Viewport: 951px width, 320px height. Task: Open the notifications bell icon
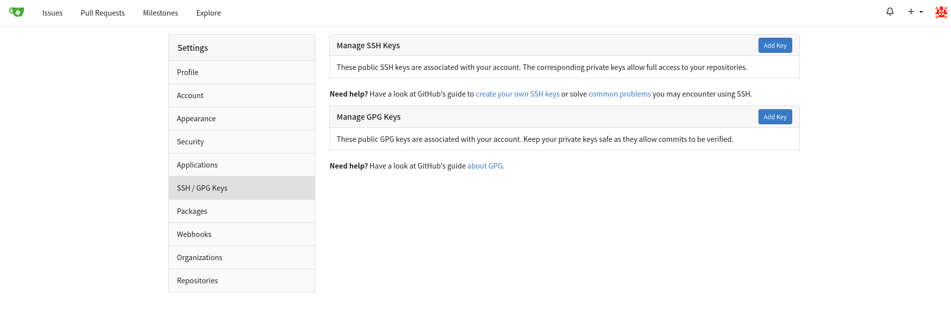[890, 12]
